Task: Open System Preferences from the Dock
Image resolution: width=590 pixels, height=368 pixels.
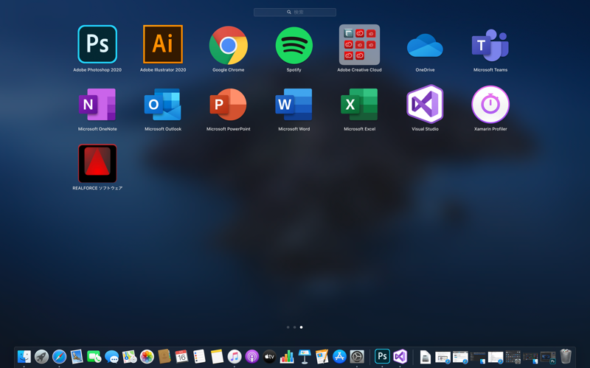Action: coord(357,356)
